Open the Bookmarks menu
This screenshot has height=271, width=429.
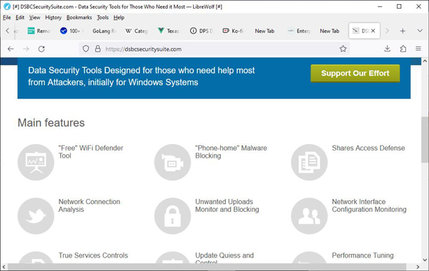click(79, 17)
